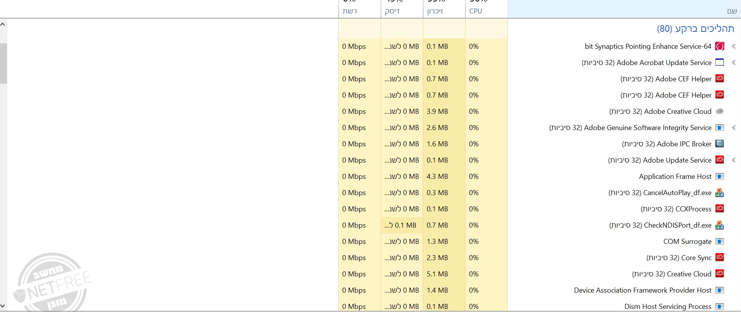Click the 2.6 MB memory value

click(x=437, y=128)
